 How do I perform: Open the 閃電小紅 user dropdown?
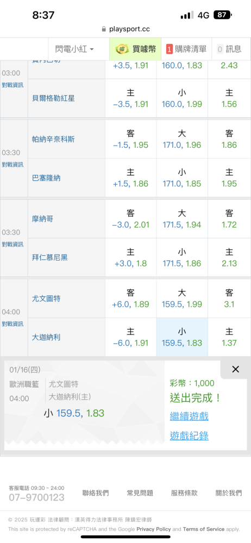(x=75, y=49)
